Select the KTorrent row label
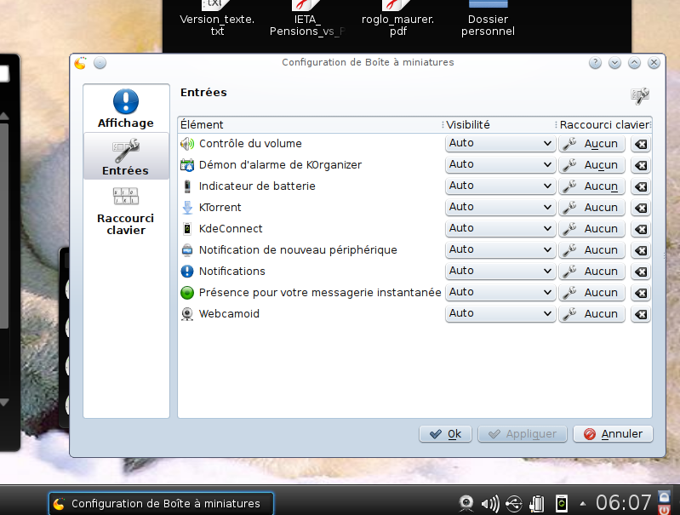Screen dimensions: 680x515 [x=220, y=208]
